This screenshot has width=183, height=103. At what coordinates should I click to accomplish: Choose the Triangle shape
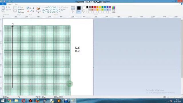click(57, 7)
